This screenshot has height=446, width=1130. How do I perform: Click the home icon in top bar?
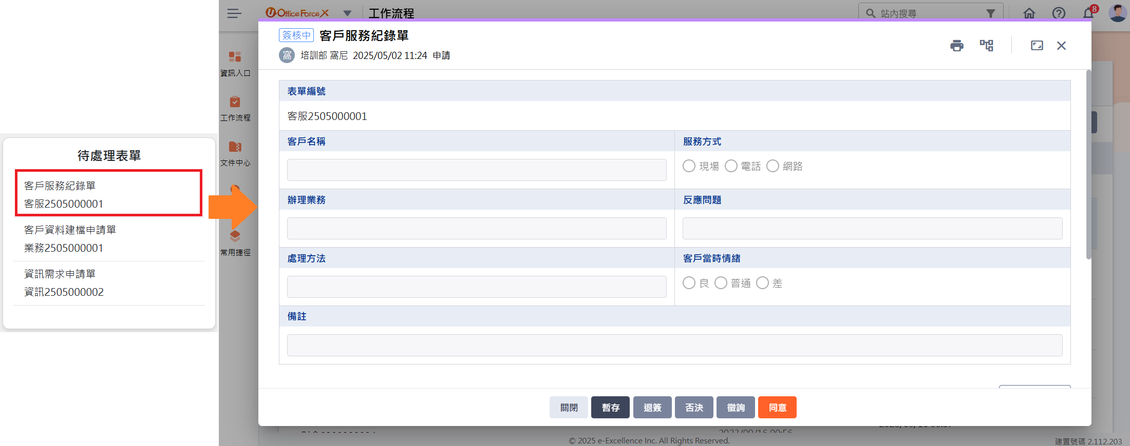(x=1029, y=13)
